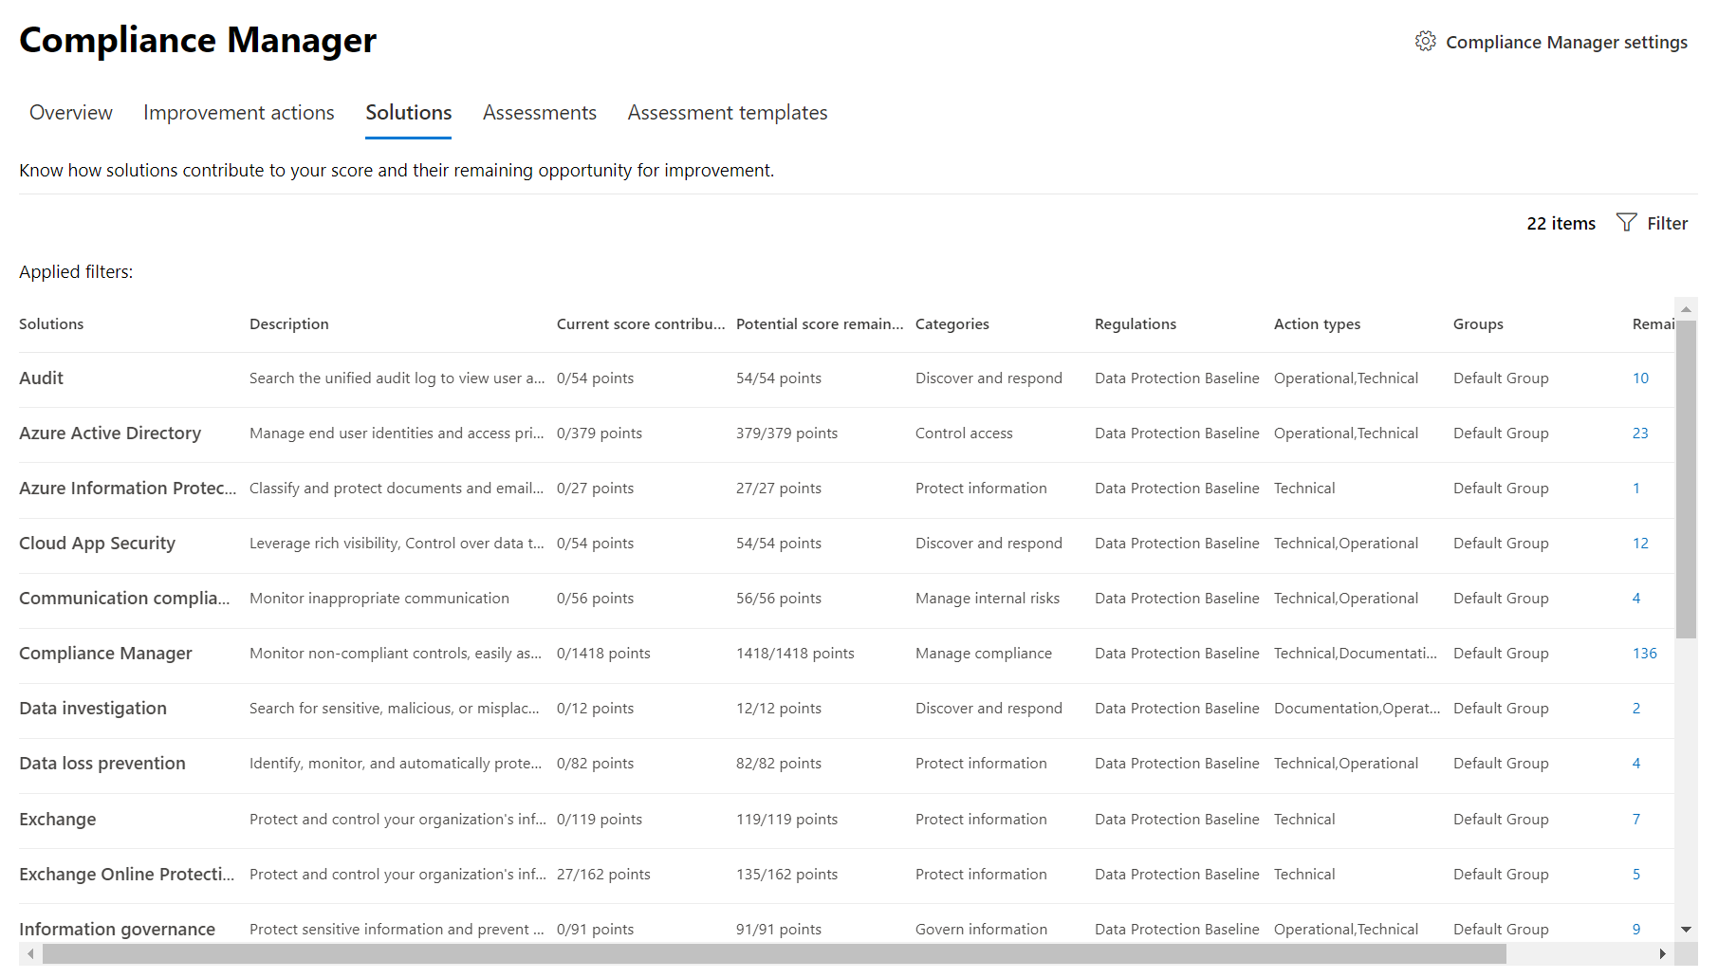
Task: Switch to the Overview tab
Action: coord(70,112)
